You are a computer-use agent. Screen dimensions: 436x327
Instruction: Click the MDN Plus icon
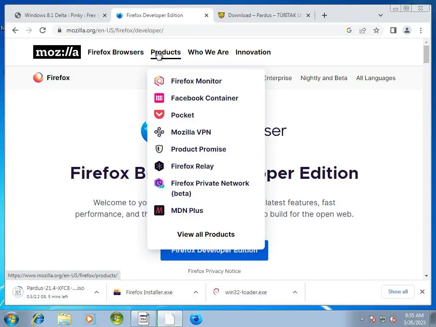tap(159, 210)
